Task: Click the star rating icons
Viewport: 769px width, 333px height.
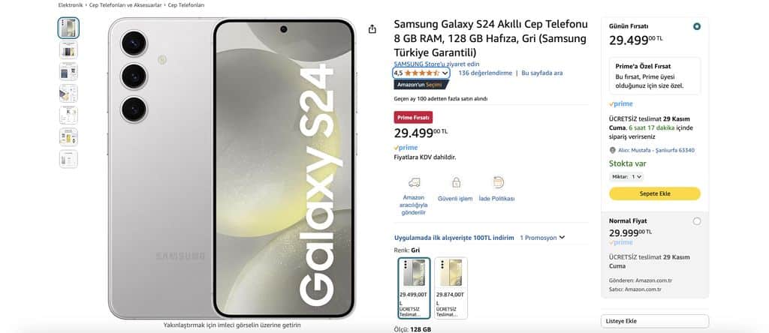Action: click(422, 73)
